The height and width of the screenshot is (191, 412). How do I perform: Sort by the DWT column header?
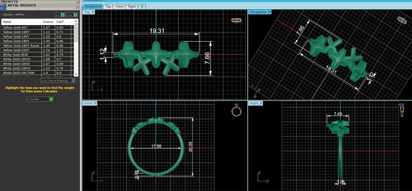pyautogui.click(x=63, y=22)
